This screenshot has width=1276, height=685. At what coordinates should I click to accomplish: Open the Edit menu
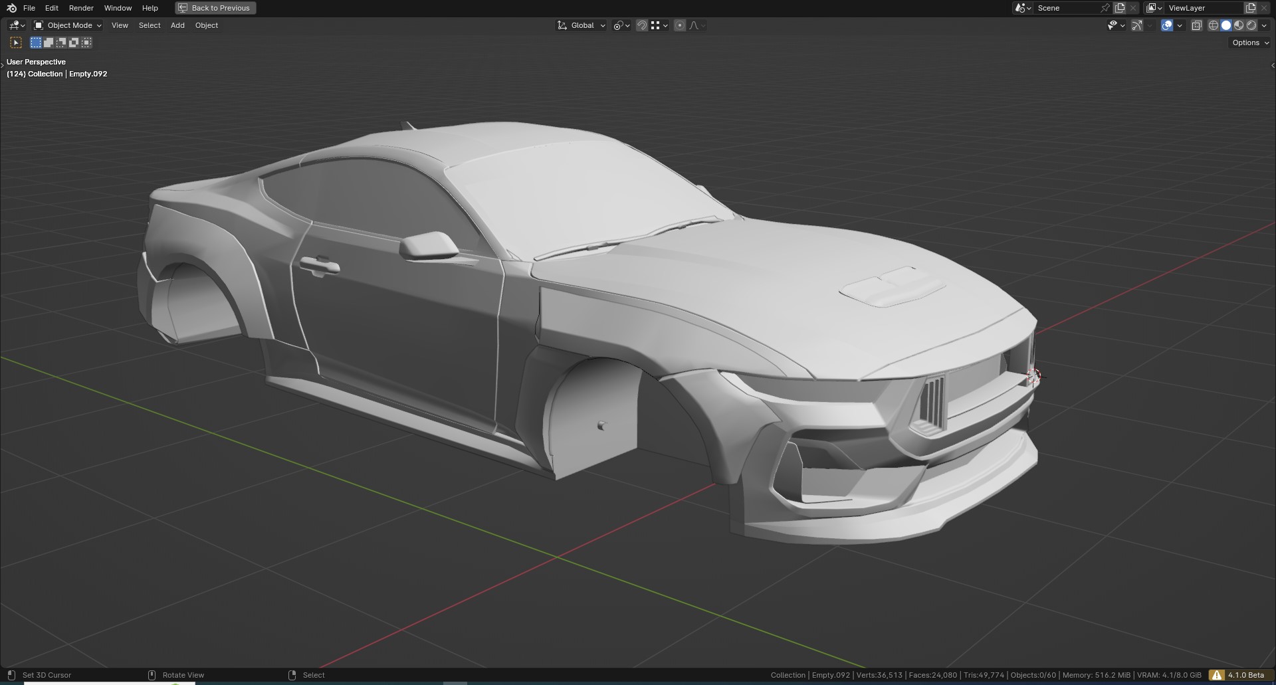pos(52,8)
